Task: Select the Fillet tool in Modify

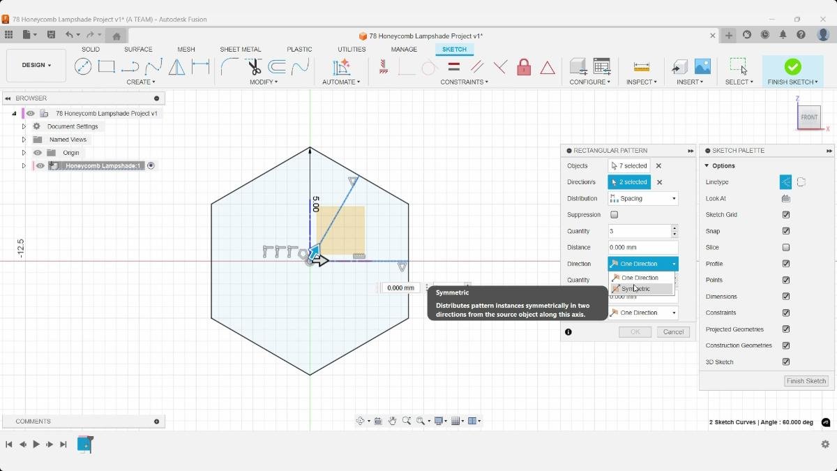Action: [229, 66]
